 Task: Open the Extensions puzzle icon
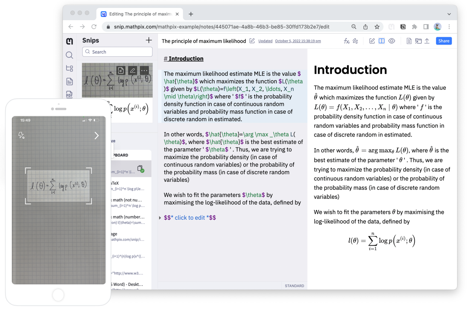414,27
